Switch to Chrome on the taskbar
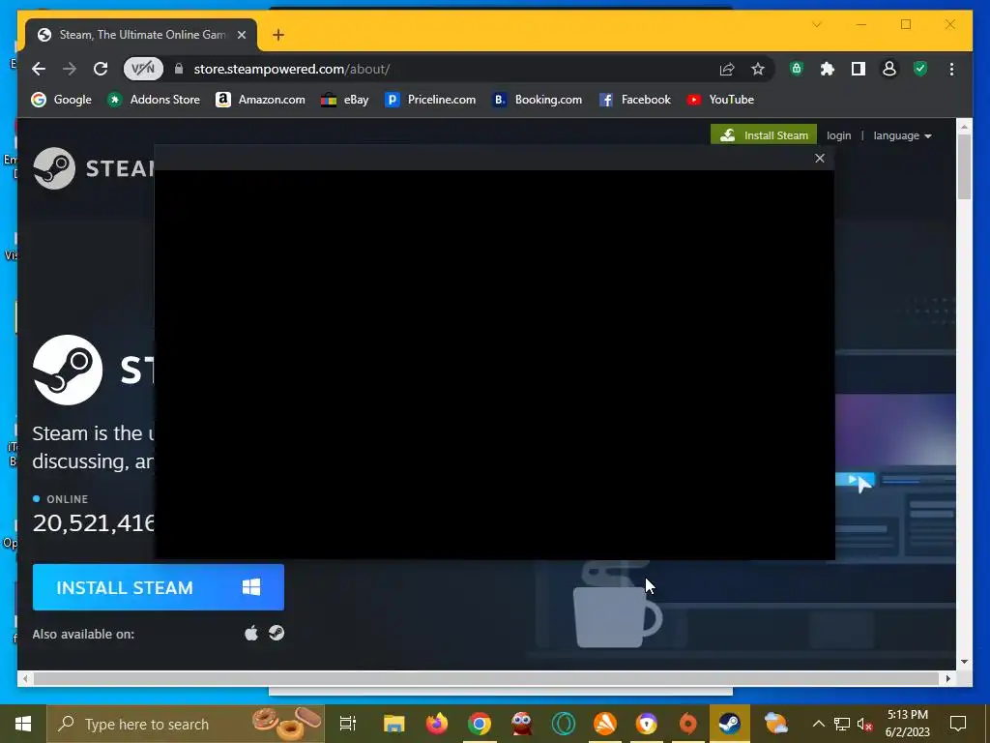Viewport: 990px width, 743px height. 480,724
